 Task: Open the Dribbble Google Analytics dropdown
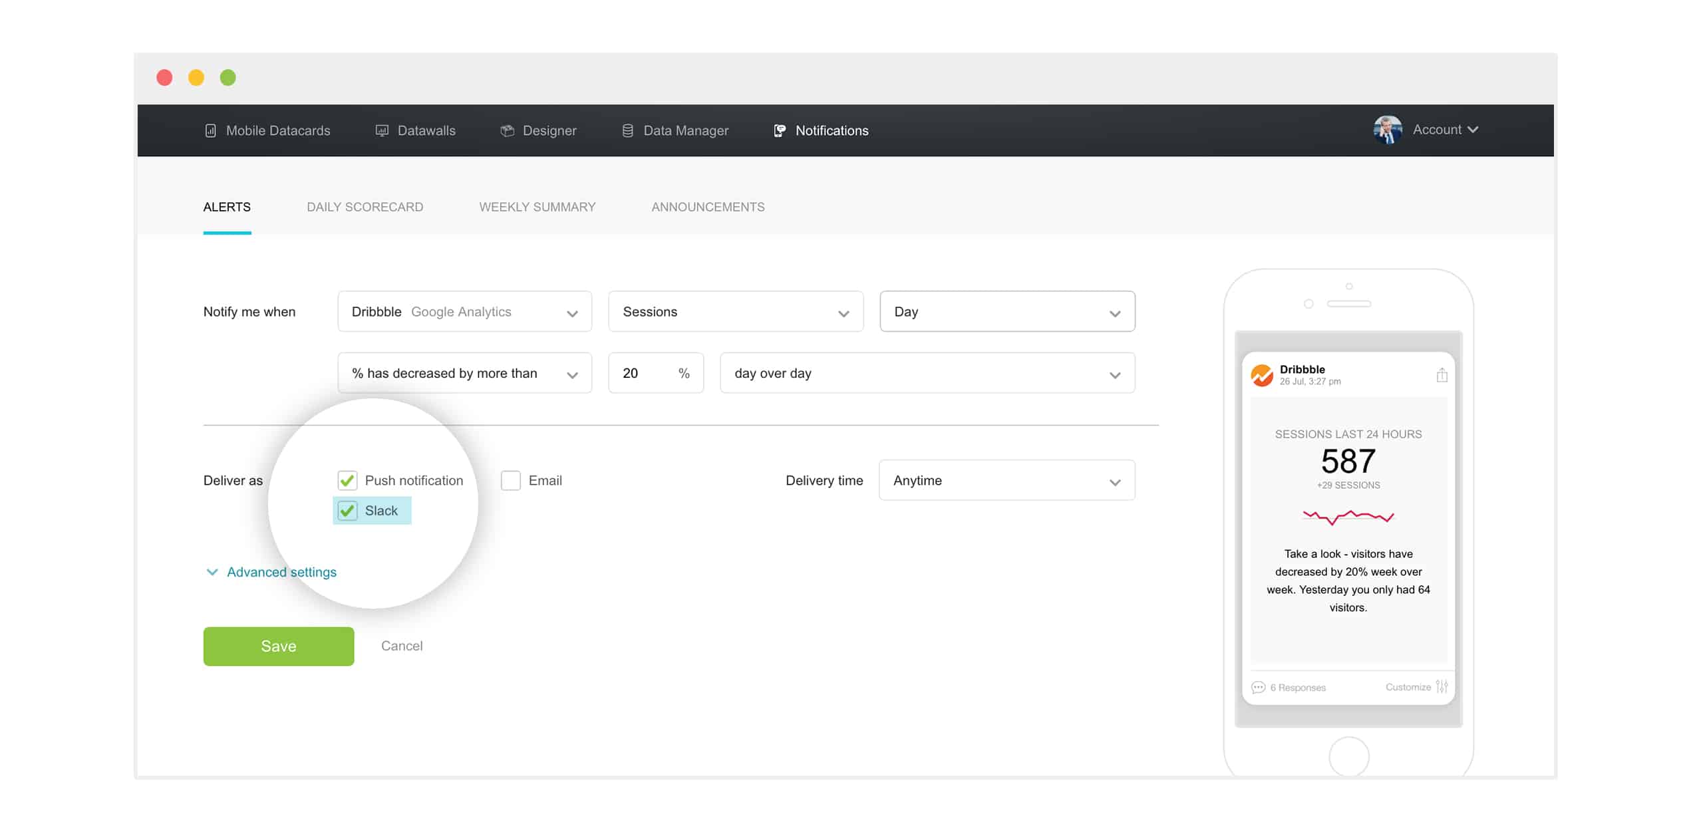click(x=464, y=311)
